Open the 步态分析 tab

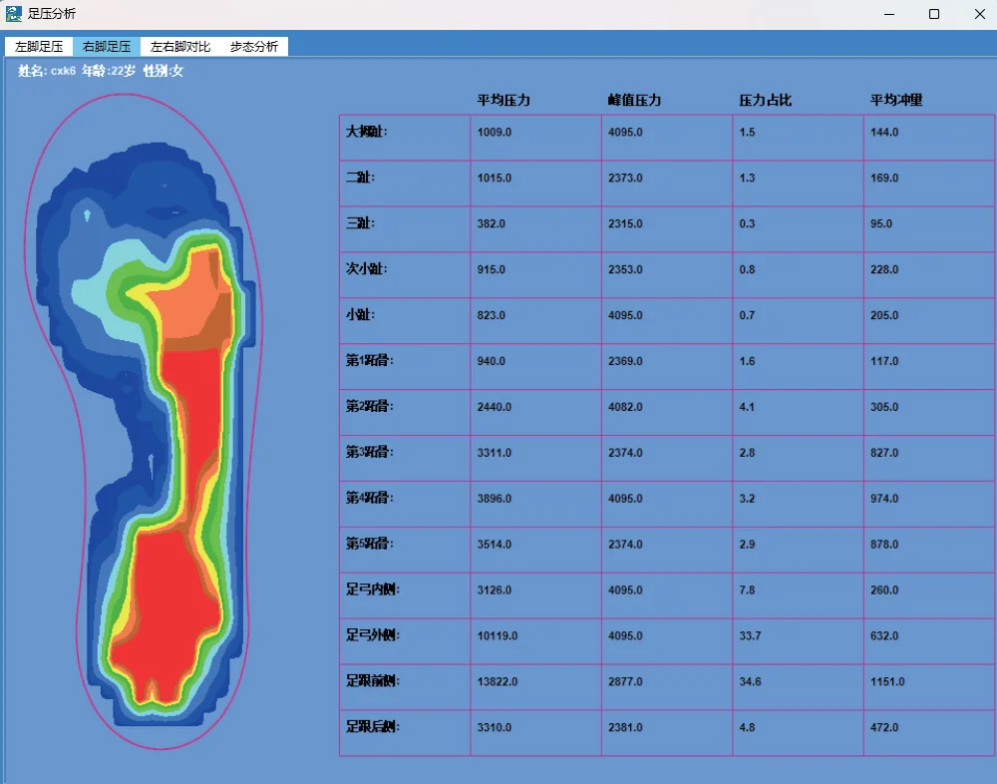[x=254, y=47]
